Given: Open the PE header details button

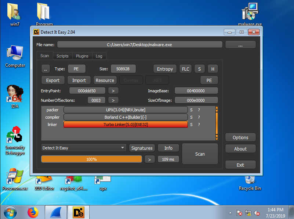Looking at the screenshot, I should [x=209, y=80].
